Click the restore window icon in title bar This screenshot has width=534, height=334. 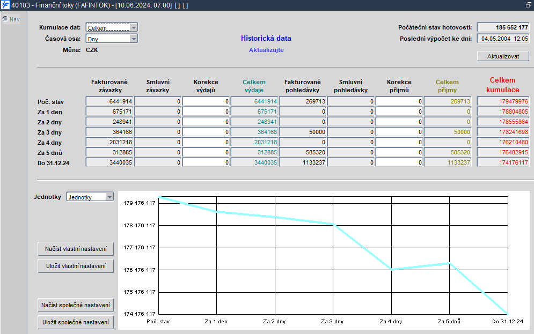click(528, 5)
